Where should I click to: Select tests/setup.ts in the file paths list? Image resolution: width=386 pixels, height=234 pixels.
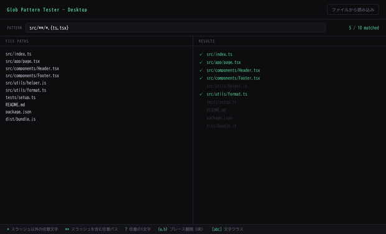click(21, 98)
